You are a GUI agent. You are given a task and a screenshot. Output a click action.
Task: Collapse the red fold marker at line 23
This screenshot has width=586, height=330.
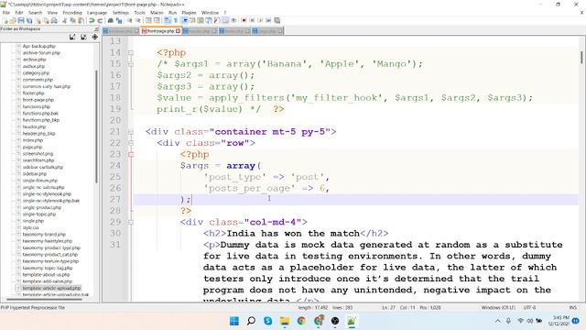[x=131, y=154]
